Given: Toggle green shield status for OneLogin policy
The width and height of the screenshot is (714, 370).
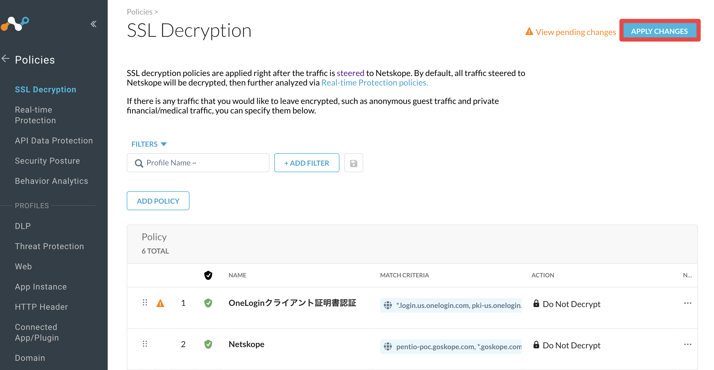Looking at the screenshot, I should [208, 303].
